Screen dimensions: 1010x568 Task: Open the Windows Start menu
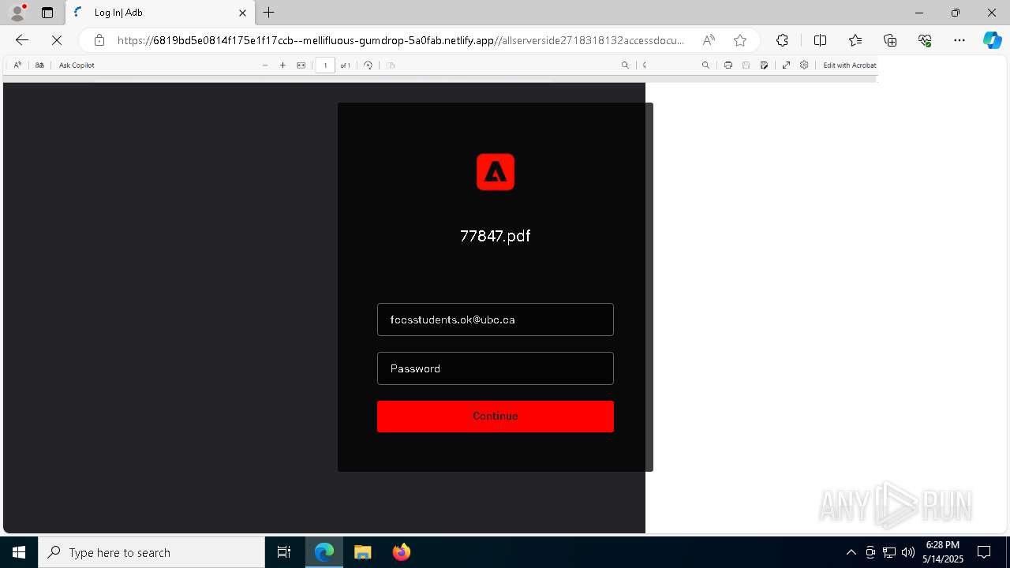point(19,552)
